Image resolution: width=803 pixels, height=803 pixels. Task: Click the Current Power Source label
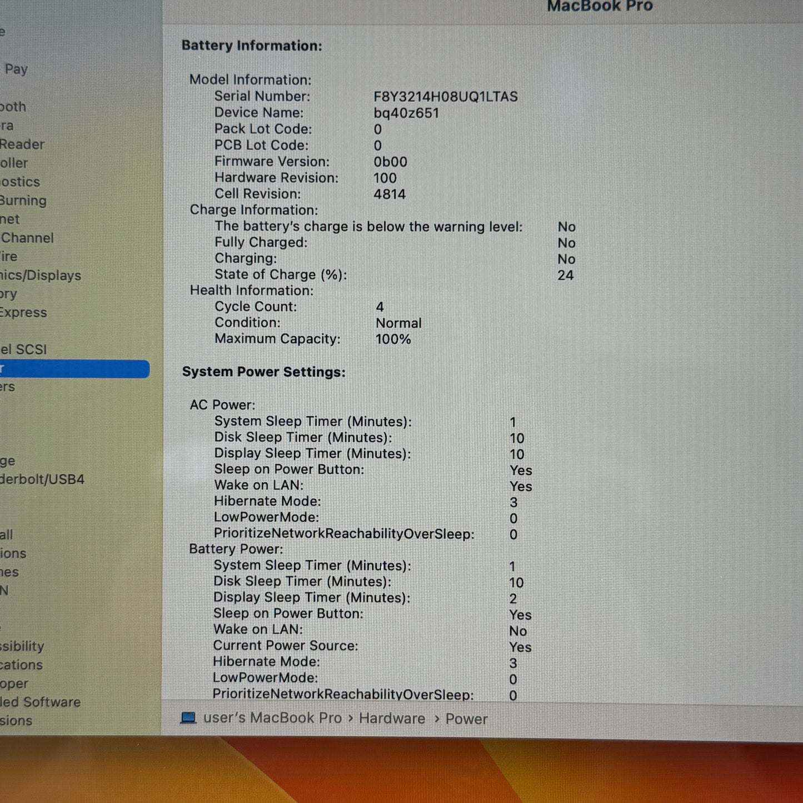(286, 645)
